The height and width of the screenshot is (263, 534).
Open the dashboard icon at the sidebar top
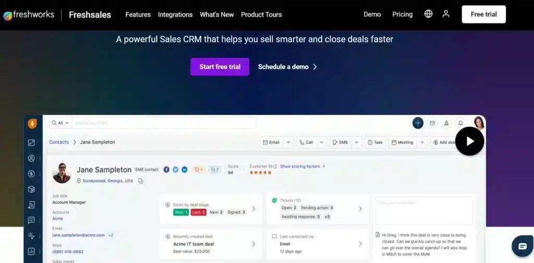pyautogui.click(x=31, y=143)
